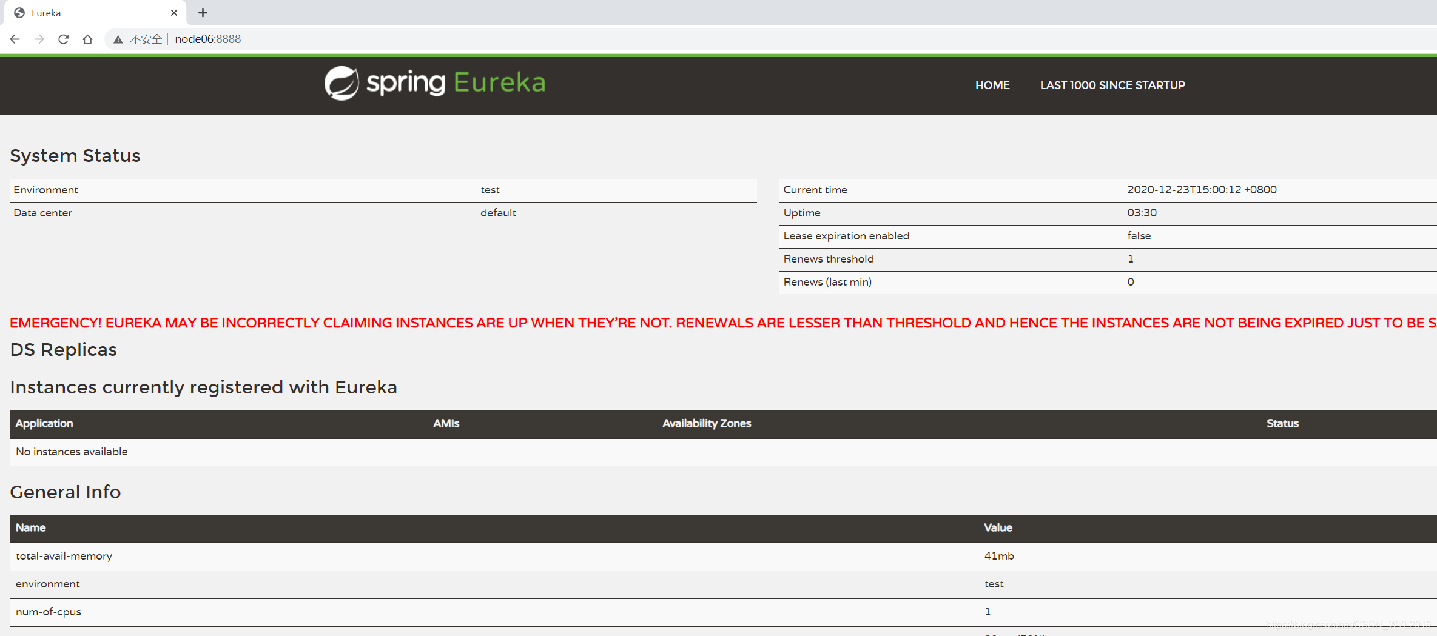Click the red EMERGENCY warning message
Image resolution: width=1437 pixels, height=636 pixels.
723,323
